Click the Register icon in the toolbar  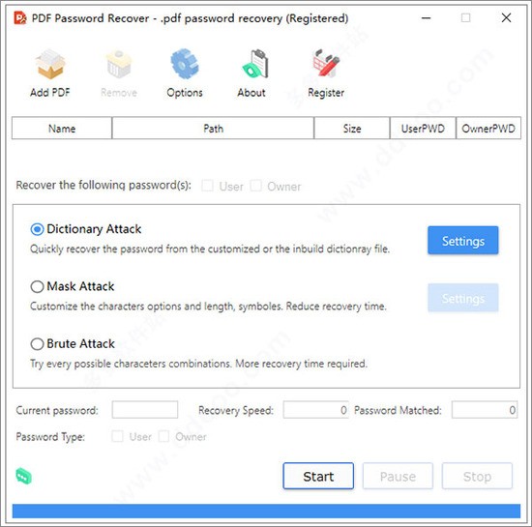326,63
